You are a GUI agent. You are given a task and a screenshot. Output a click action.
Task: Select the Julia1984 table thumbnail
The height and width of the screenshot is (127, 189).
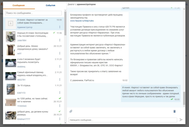(x=11, y=36)
